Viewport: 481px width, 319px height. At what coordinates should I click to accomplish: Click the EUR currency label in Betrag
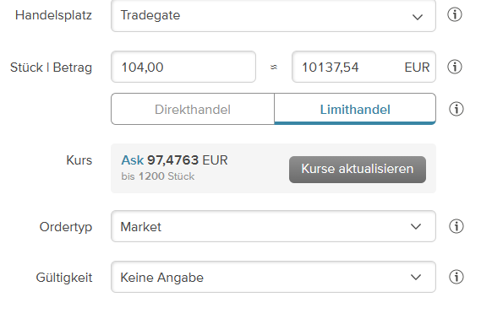[417, 68]
